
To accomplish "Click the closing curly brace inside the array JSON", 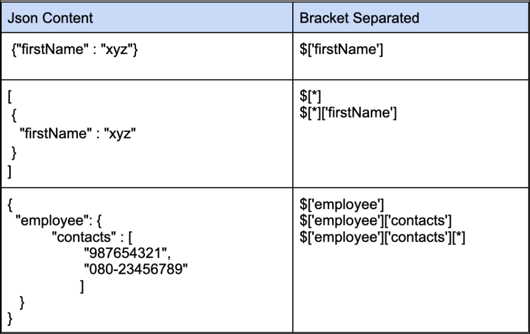I will tap(14, 152).
